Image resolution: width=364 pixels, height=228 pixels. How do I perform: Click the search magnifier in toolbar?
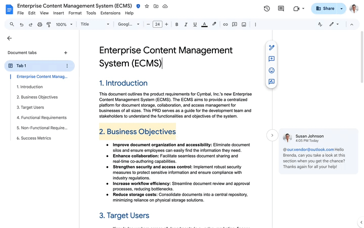point(12,24)
